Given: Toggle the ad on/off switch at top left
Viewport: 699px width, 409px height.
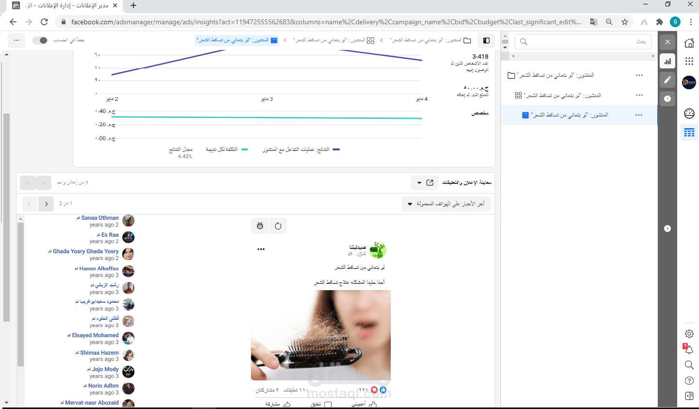Looking at the screenshot, I should coord(40,40).
